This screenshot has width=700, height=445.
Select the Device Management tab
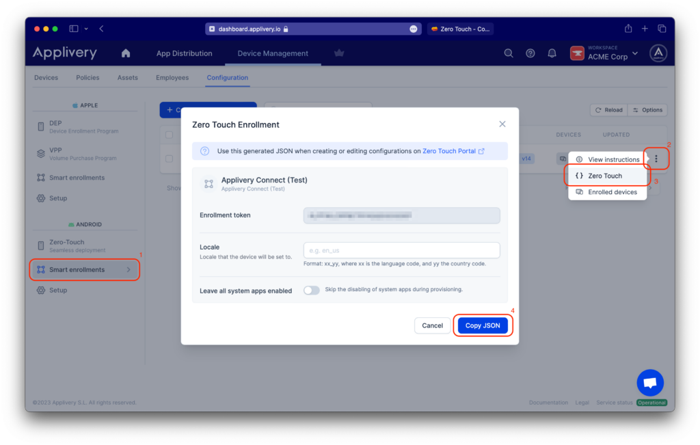pos(273,53)
